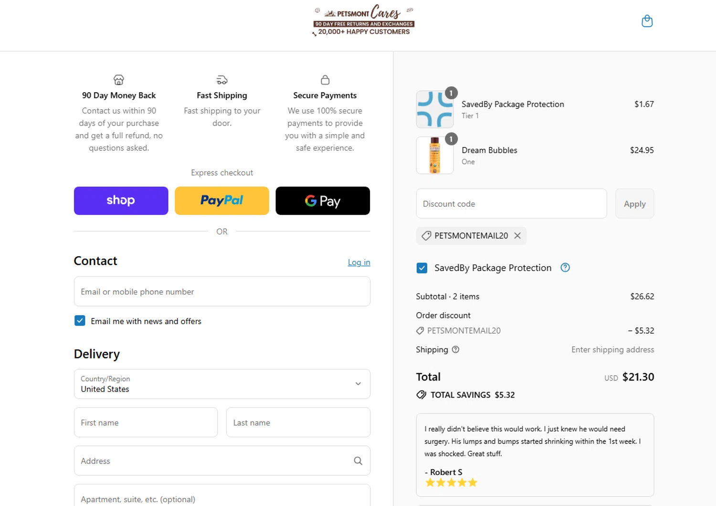
Task: Open SavedBy Package Protection help icon
Action: point(565,268)
